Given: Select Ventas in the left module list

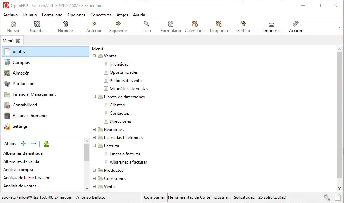Looking at the screenshot, I should coord(45,52).
